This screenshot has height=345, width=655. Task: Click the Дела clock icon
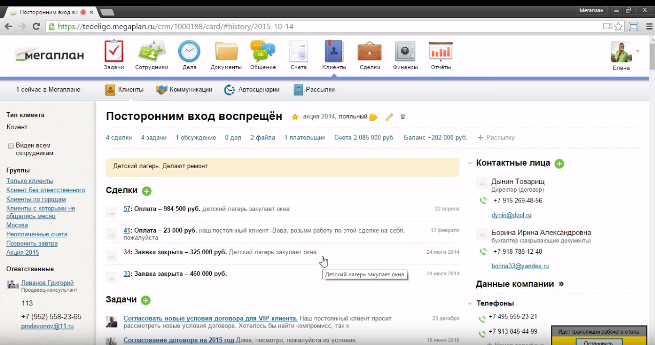[x=189, y=52]
